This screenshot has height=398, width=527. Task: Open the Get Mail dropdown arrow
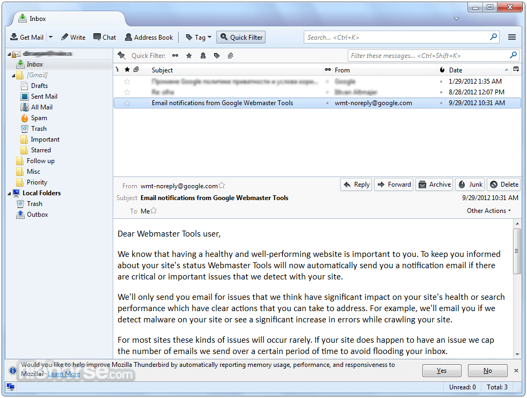(51, 38)
